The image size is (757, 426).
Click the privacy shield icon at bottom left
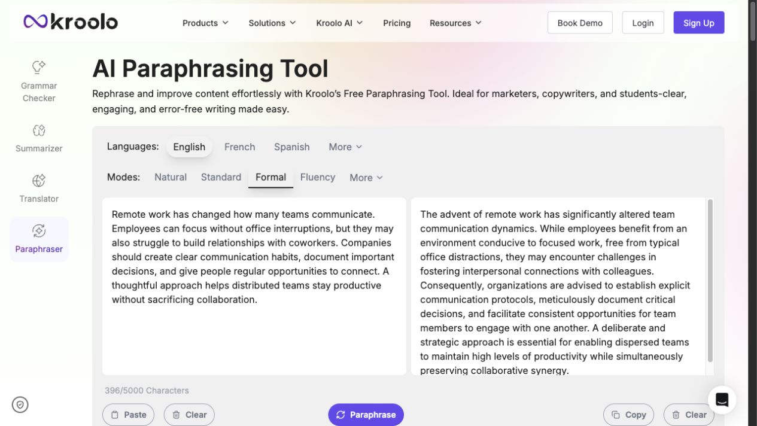(20, 405)
